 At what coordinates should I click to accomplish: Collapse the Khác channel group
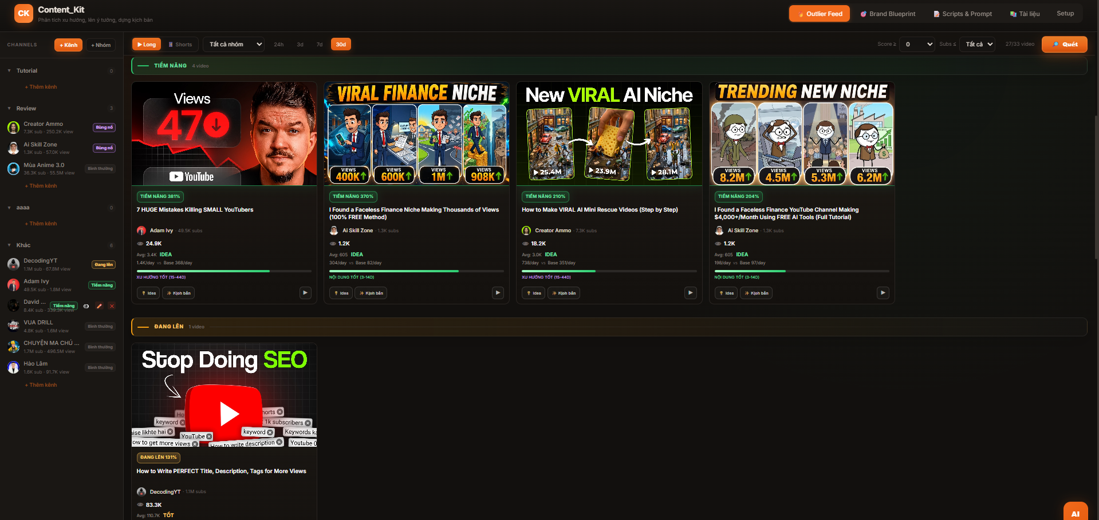(9, 245)
